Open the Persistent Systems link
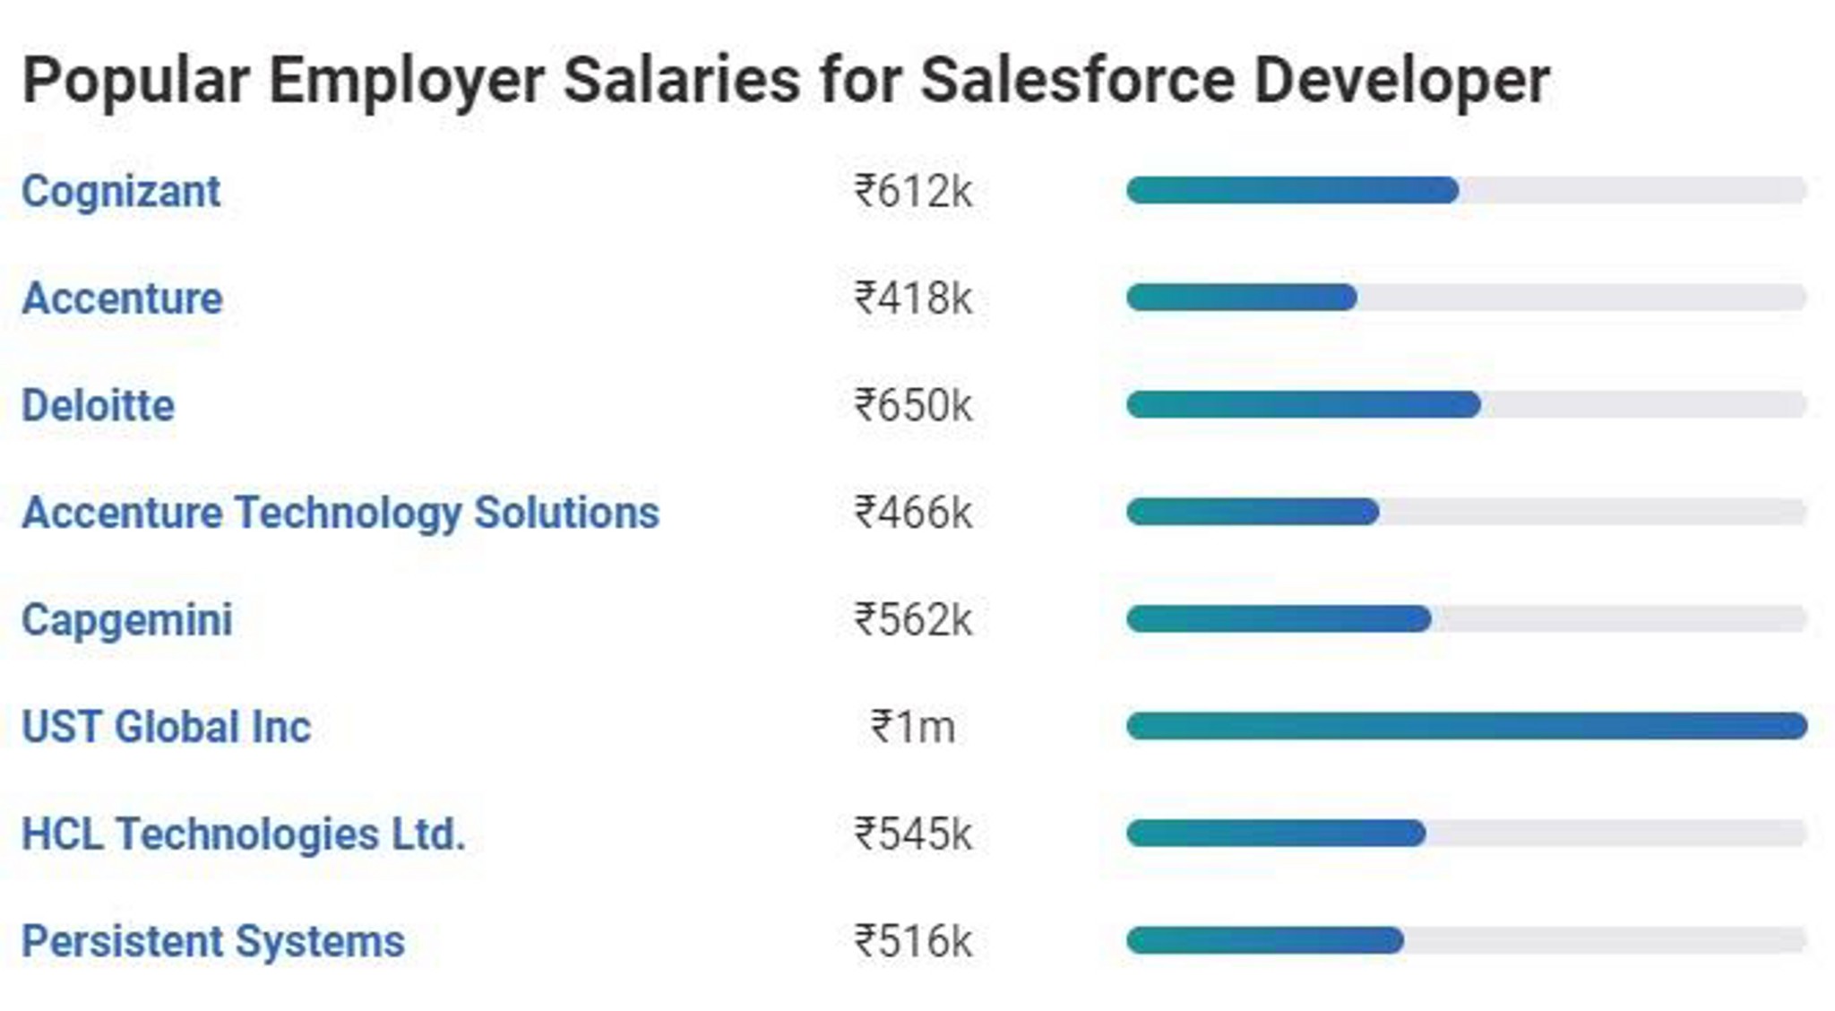This screenshot has width=1835, height=1011. (213, 941)
